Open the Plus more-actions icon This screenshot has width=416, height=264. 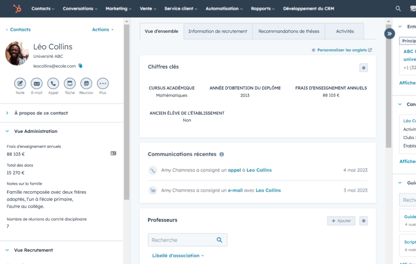pyautogui.click(x=103, y=84)
